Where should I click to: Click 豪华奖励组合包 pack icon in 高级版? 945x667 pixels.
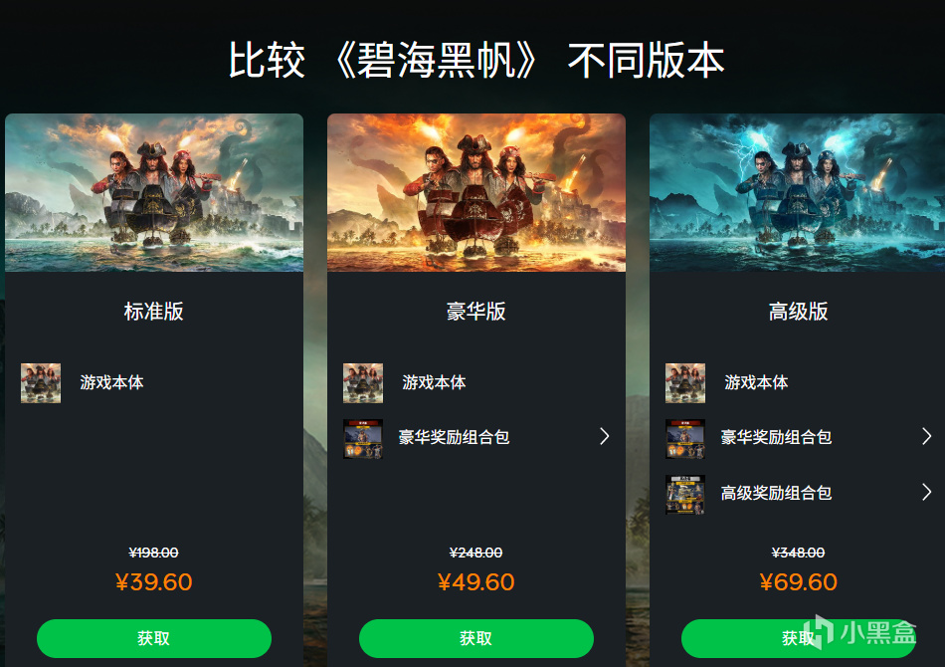pyautogui.click(x=685, y=439)
